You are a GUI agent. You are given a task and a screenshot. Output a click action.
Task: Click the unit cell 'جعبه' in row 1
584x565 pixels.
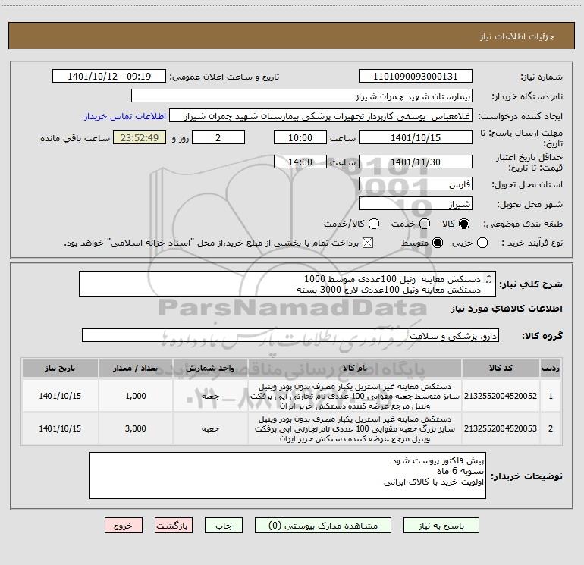pyautogui.click(x=210, y=396)
